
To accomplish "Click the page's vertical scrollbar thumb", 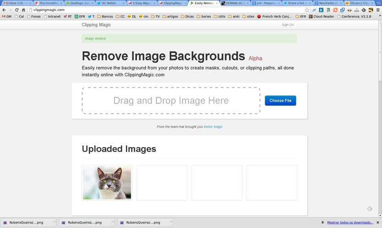I will click(x=380, y=52).
